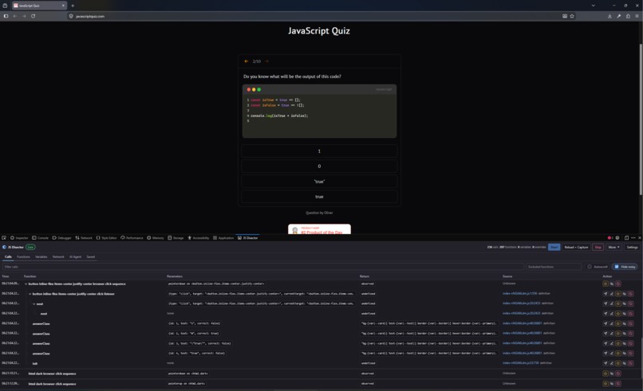This screenshot has height=391, width=643.
Task: Click the browser Reload icon
Action: pyautogui.click(x=33, y=16)
